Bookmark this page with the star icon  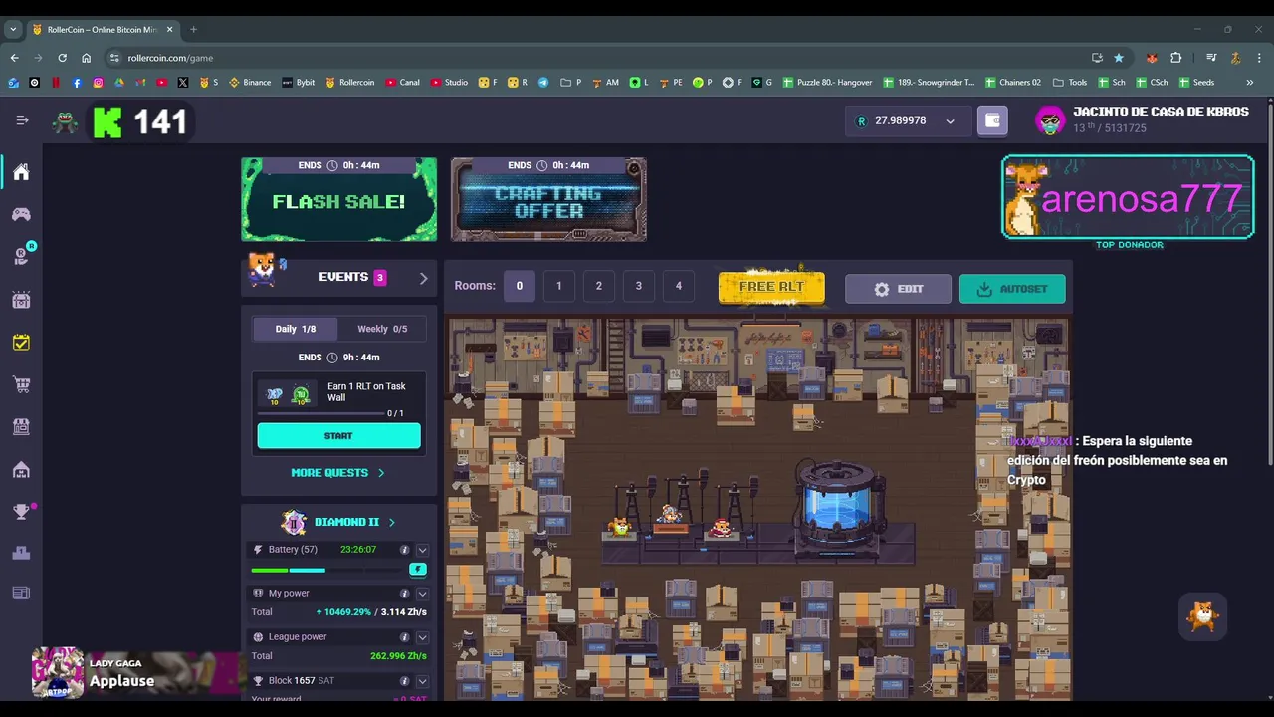click(x=1119, y=58)
